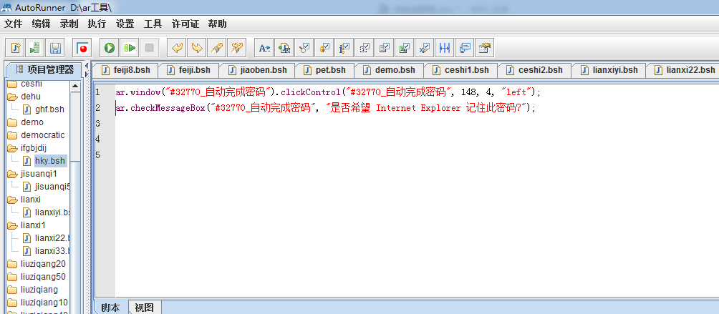This screenshot has height=314, width=719.
Task: Save the script with the floppy disk icon
Action: pyautogui.click(x=55, y=47)
